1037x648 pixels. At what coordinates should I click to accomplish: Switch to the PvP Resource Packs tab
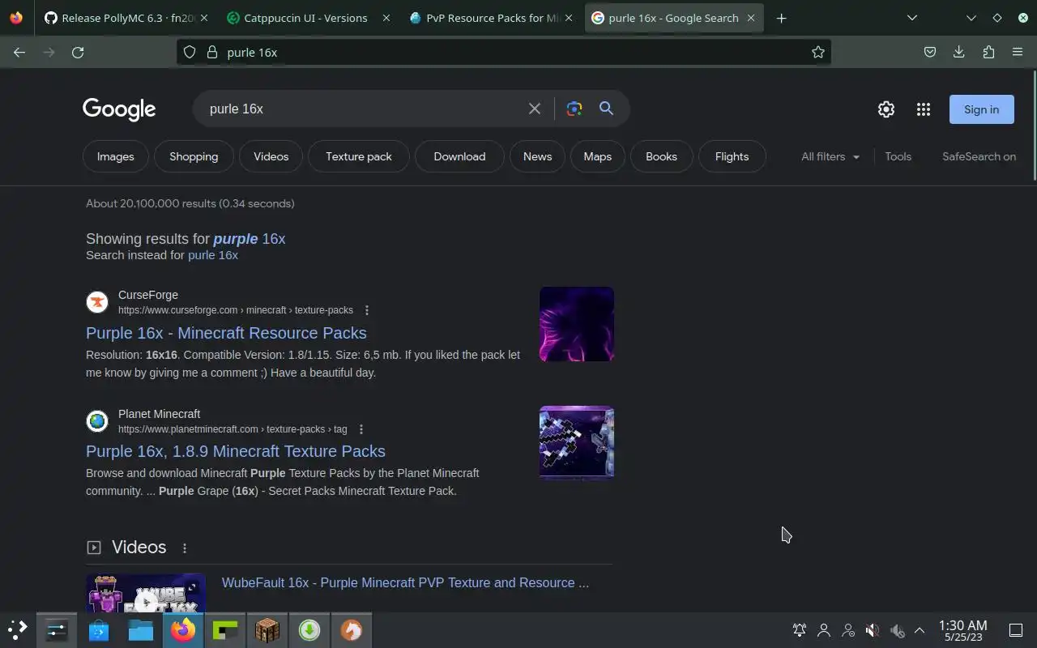(491, 18)
